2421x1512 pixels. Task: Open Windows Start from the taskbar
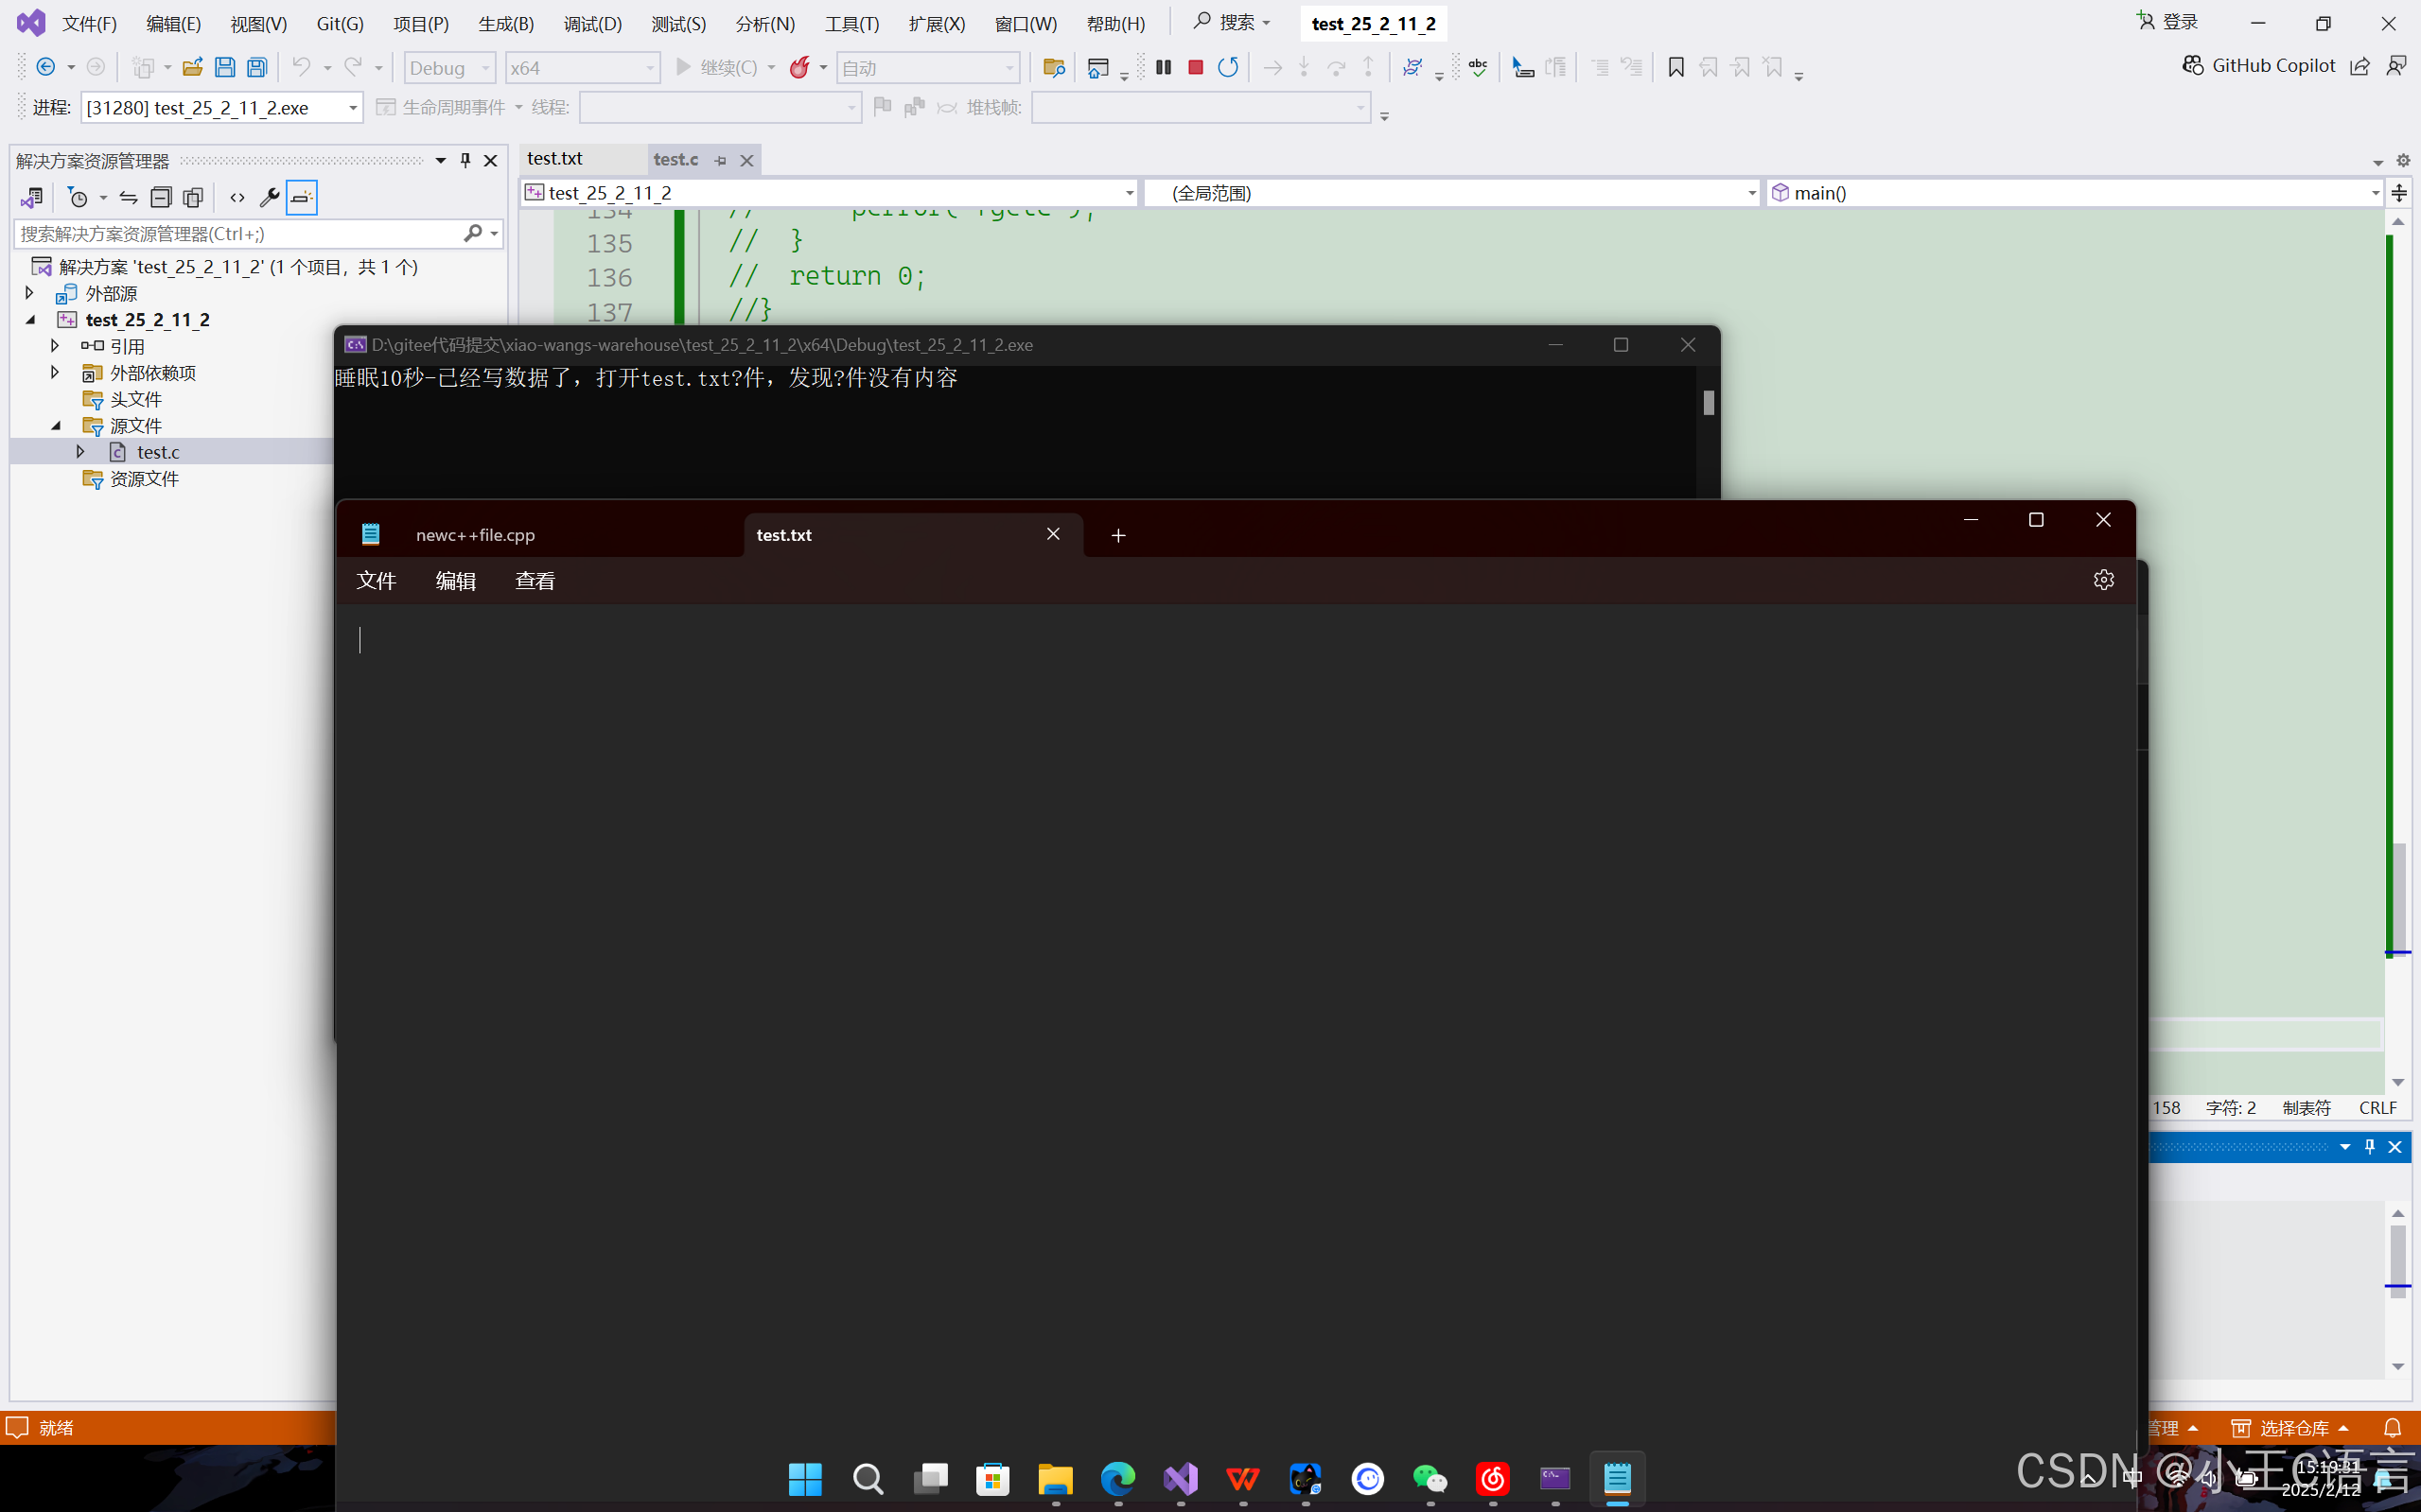click(805, 1478)
